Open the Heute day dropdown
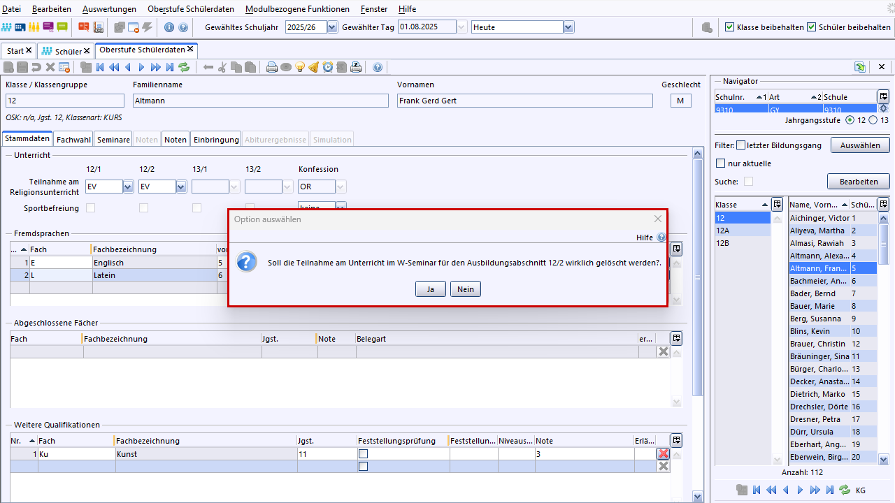895x503 pixels. pyautogui.click(x=568, y=27)
